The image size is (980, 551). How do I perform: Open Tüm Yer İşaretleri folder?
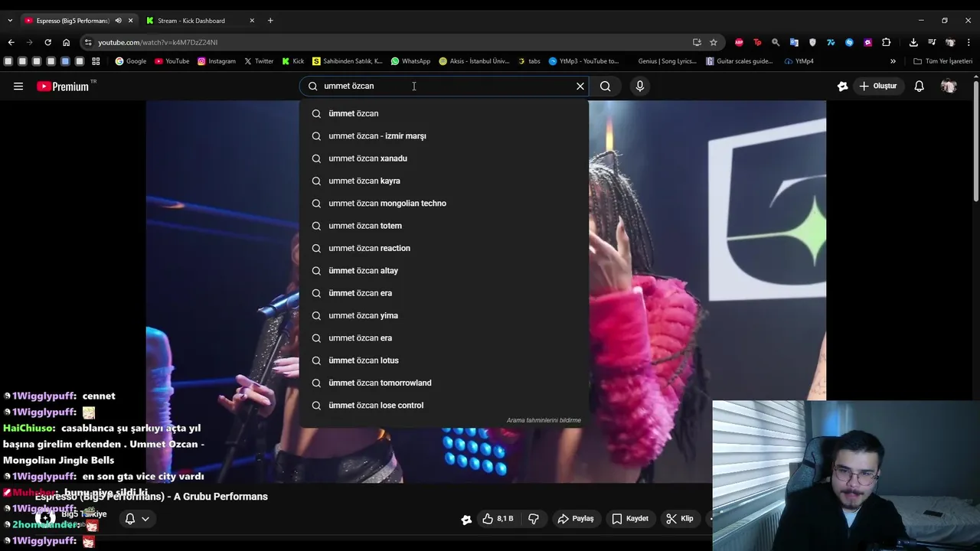pyautogui.click(x=942, y=61)
